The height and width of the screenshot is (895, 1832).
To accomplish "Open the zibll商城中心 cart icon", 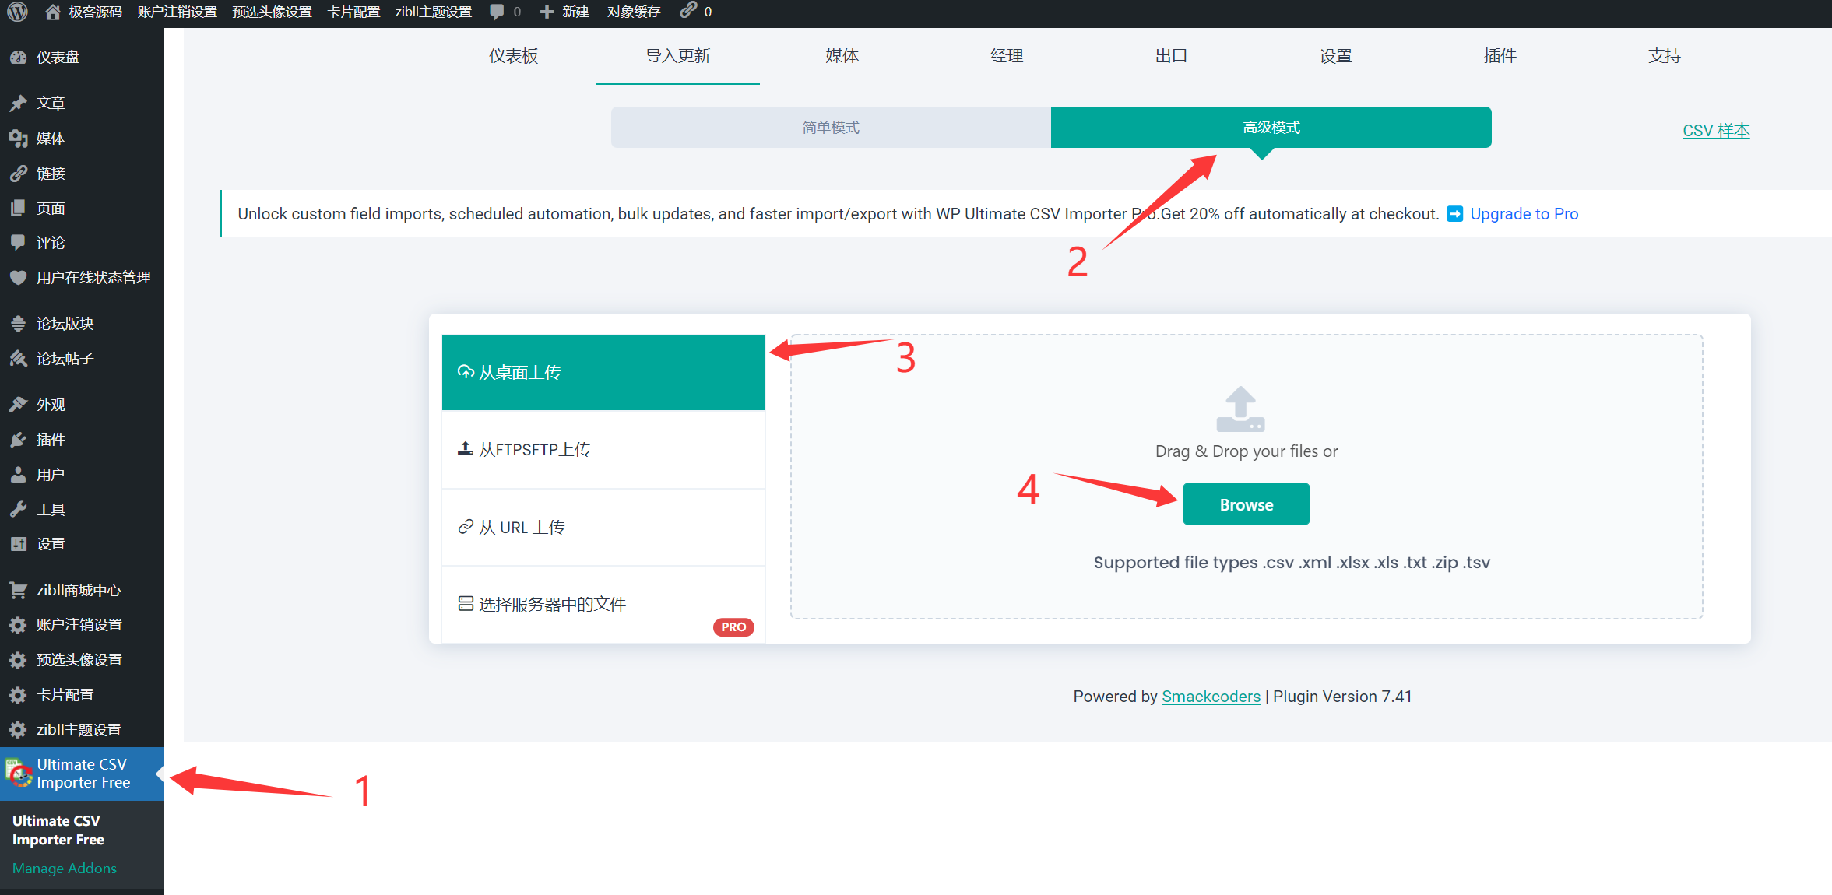I will click(x=18, y=590).
